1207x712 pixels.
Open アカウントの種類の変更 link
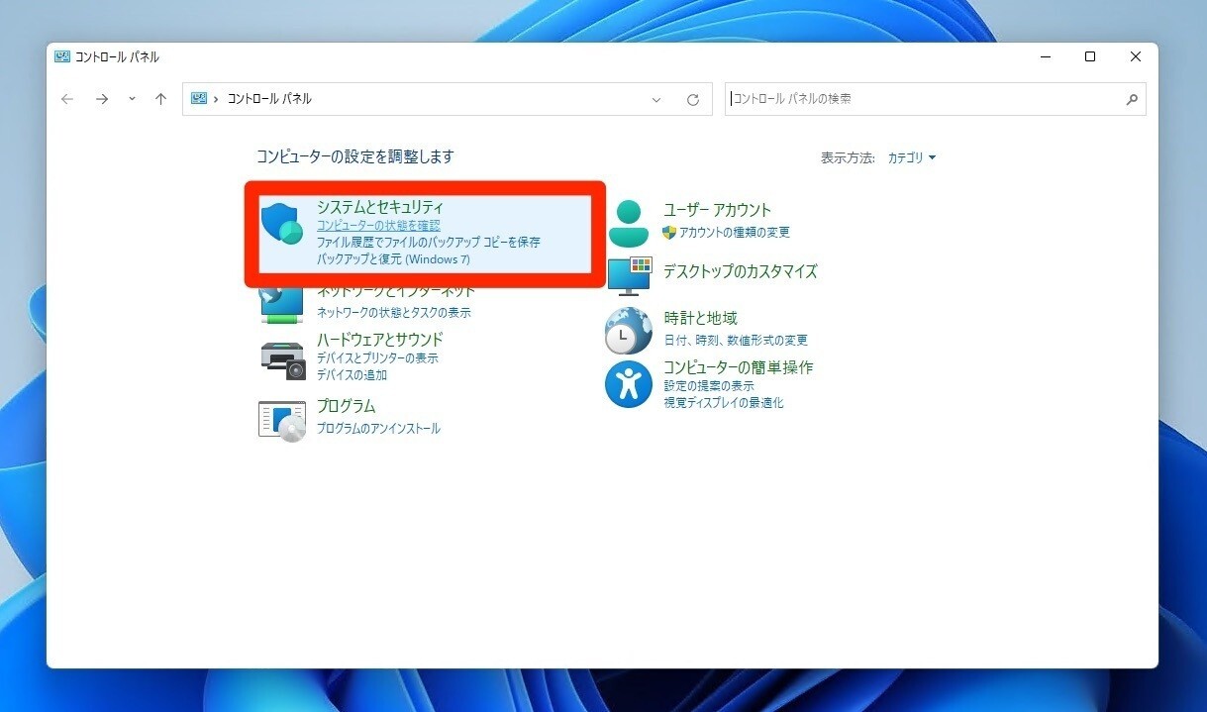tap(735, 233)
